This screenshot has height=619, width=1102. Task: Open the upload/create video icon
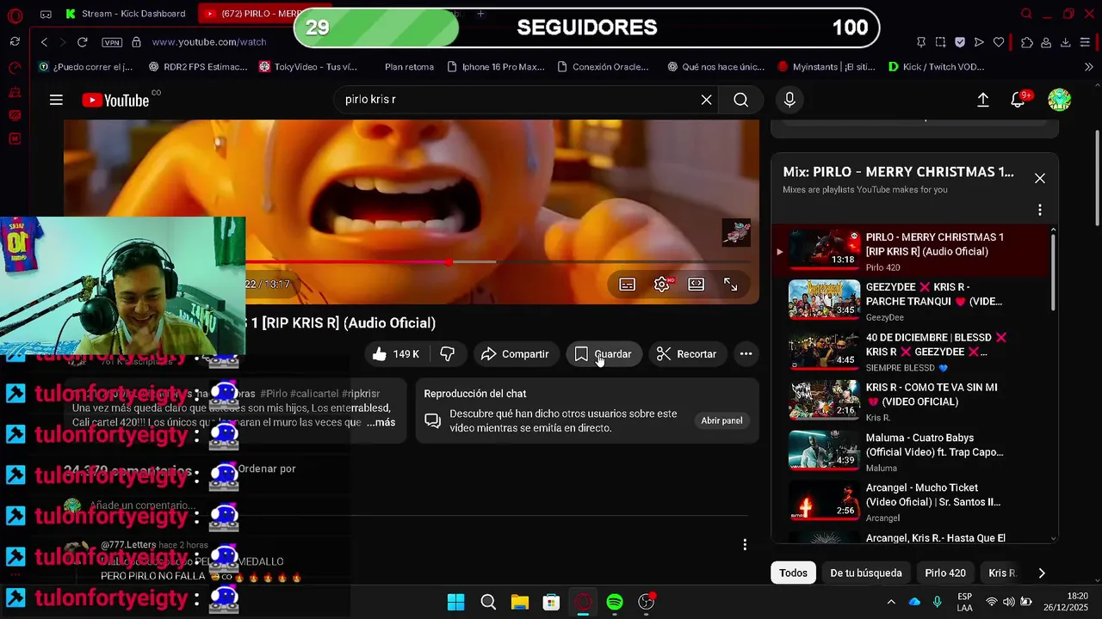click(x=982, y=100)
